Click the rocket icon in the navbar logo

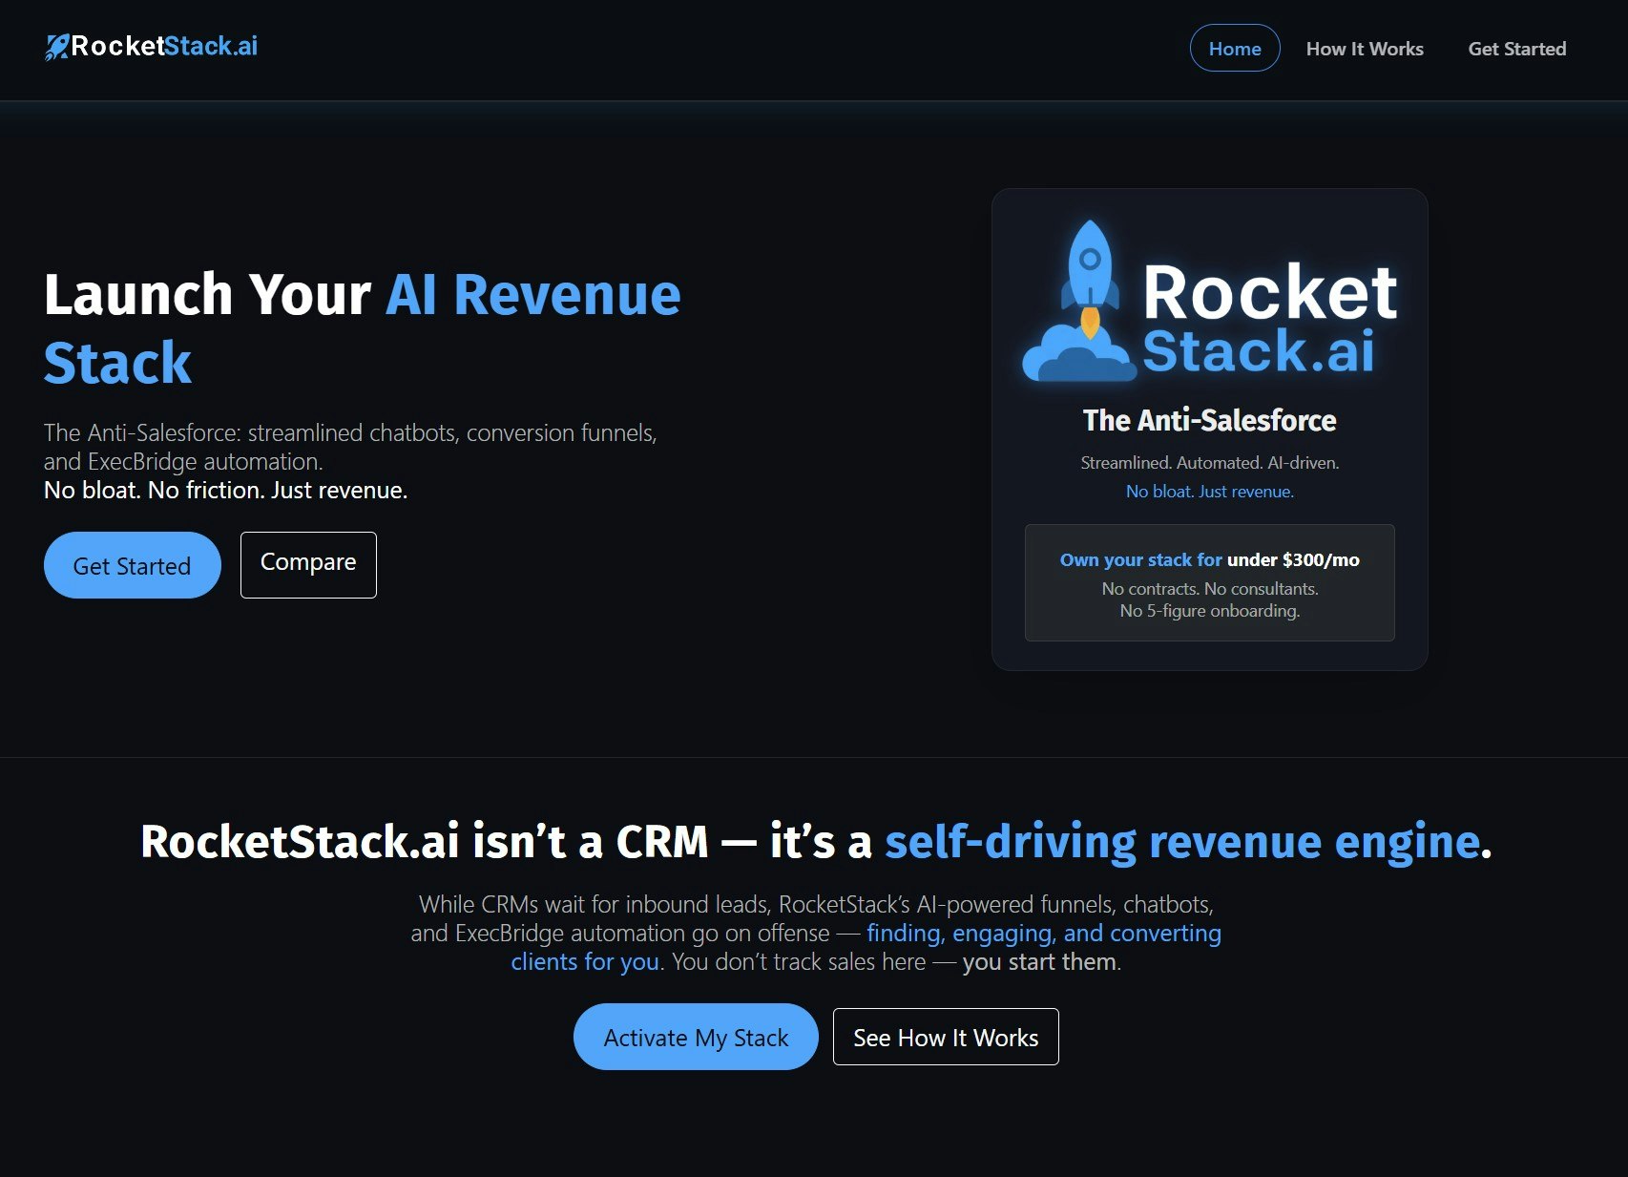tap(57, 45)
